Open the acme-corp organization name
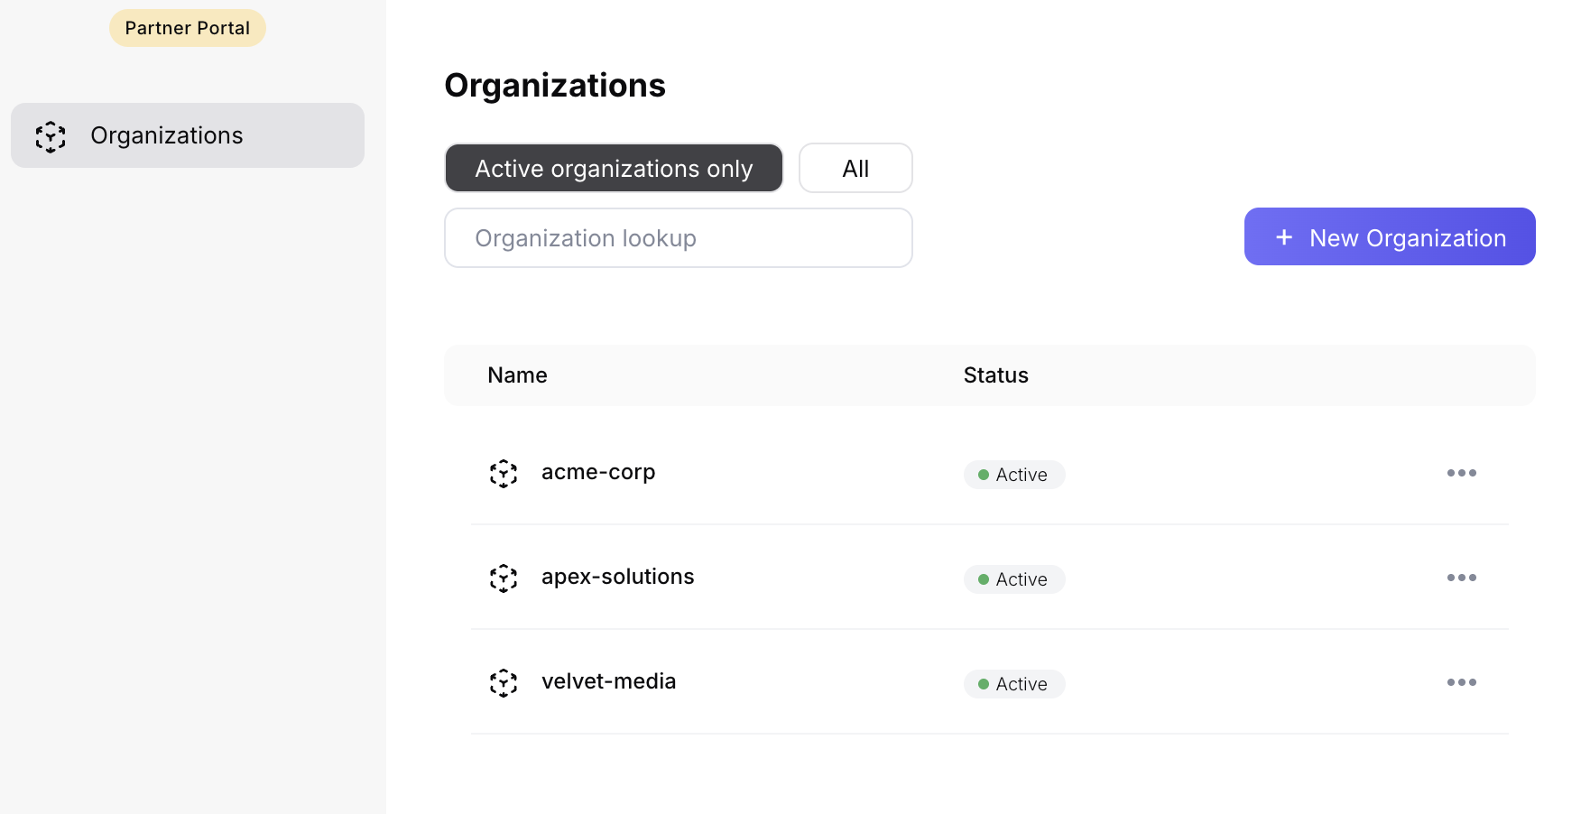Viewport: 1581px width, 814px height. [x=598, y=473]
